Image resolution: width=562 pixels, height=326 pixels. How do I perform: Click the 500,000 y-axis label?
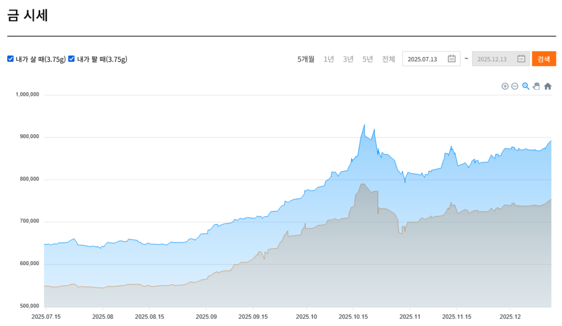[x=30, y=306]
